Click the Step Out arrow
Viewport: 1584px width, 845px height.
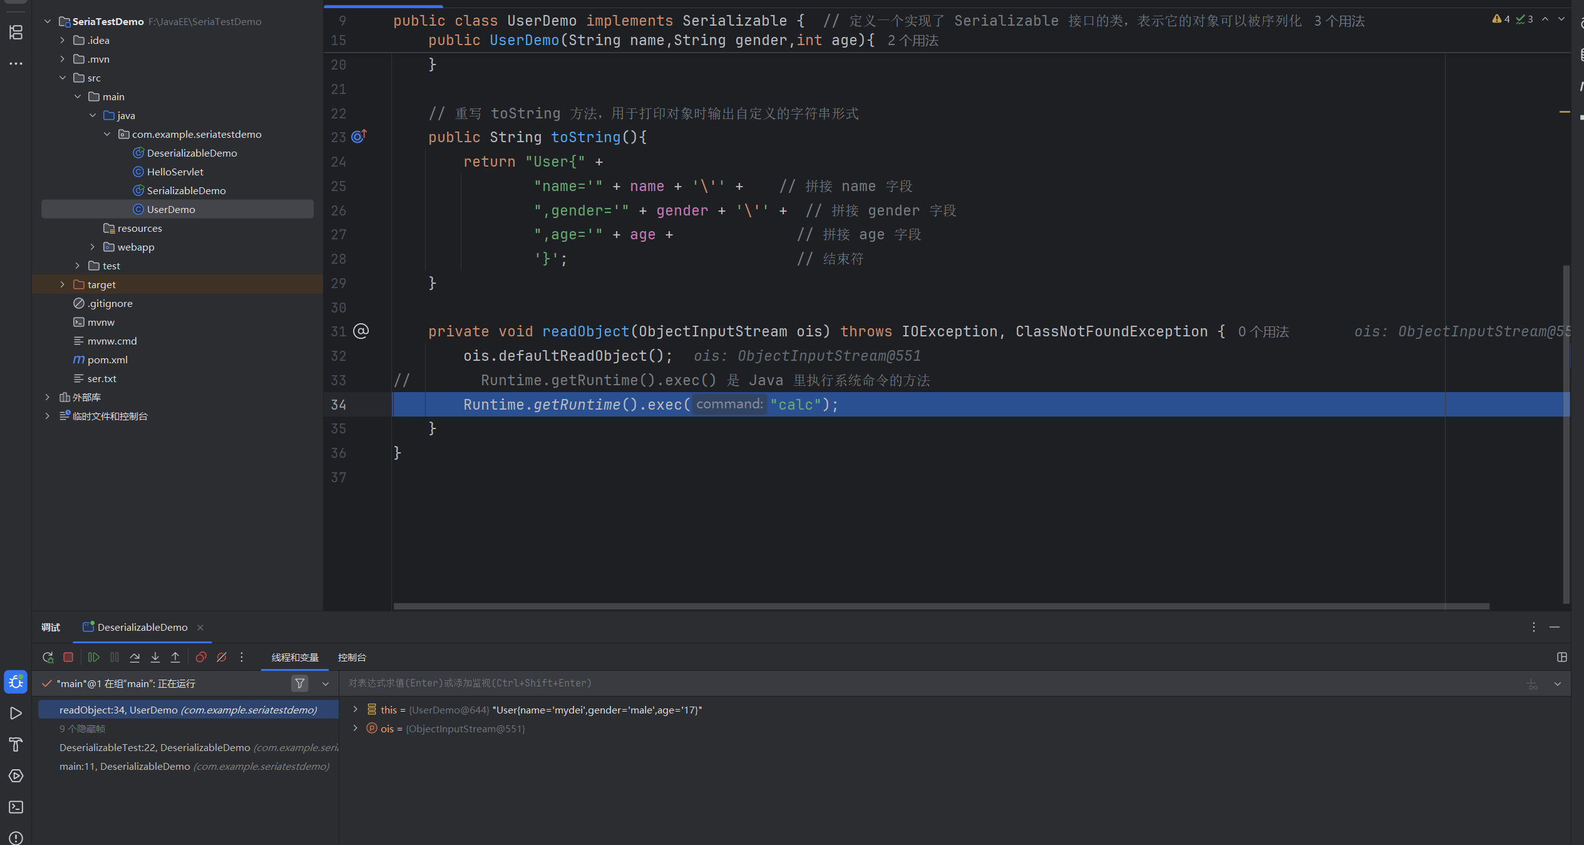coord(175,657)
